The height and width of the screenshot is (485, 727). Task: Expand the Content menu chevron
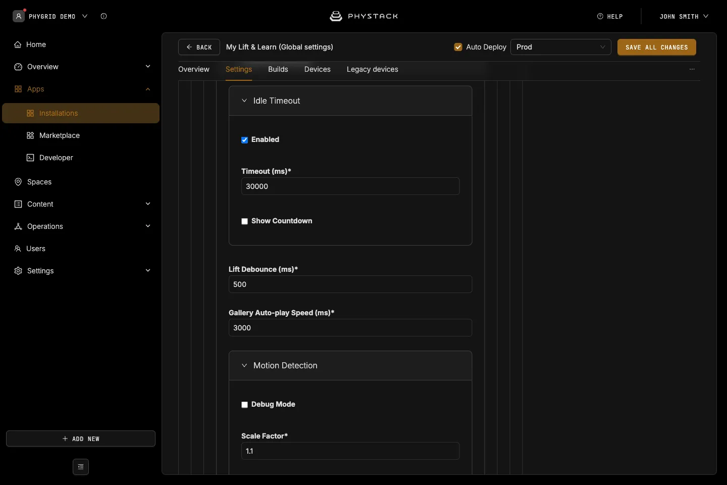[x=148, y=204]
